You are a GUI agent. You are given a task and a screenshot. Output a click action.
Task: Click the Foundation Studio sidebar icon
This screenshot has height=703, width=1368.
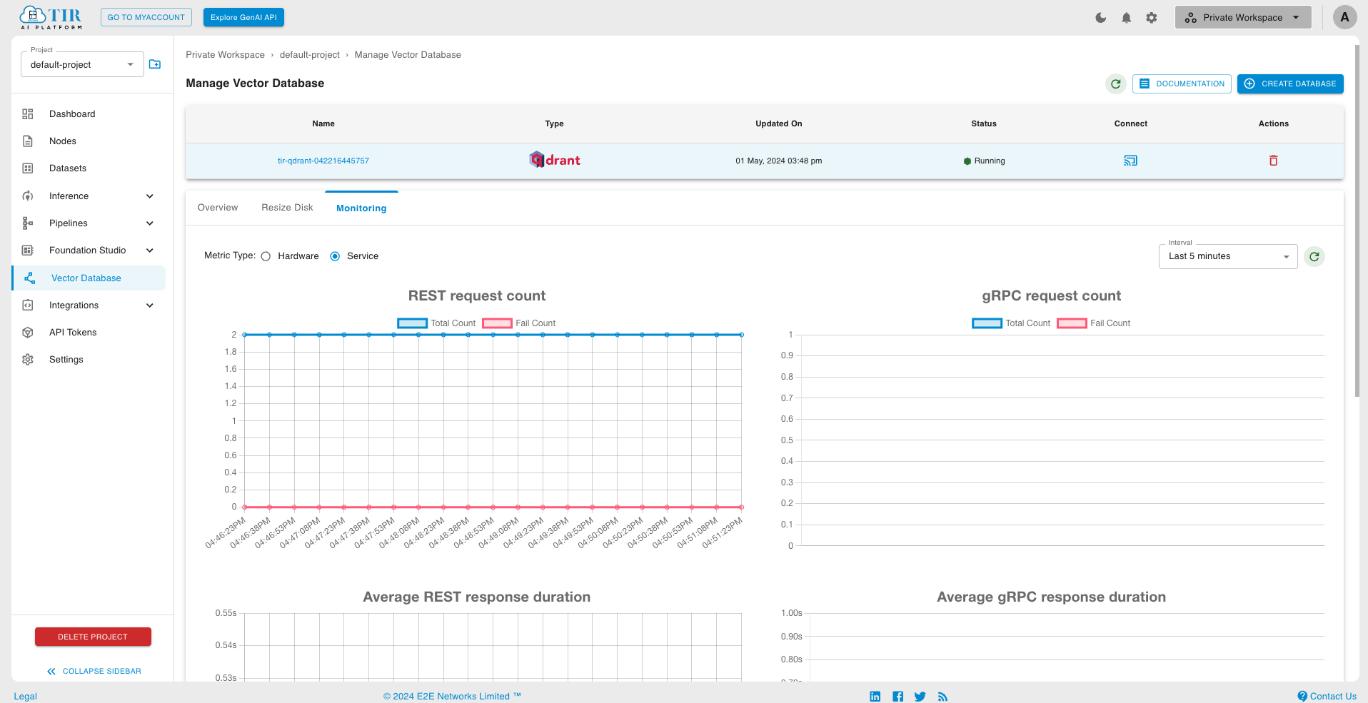click(28, 251)
